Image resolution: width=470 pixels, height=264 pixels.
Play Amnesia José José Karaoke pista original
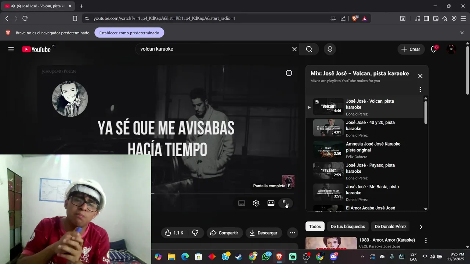(x=364, y=150)
